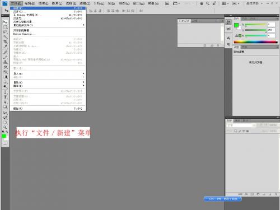
Task: Select the Clone Stamp tool
Action: (x=5, y=62)
